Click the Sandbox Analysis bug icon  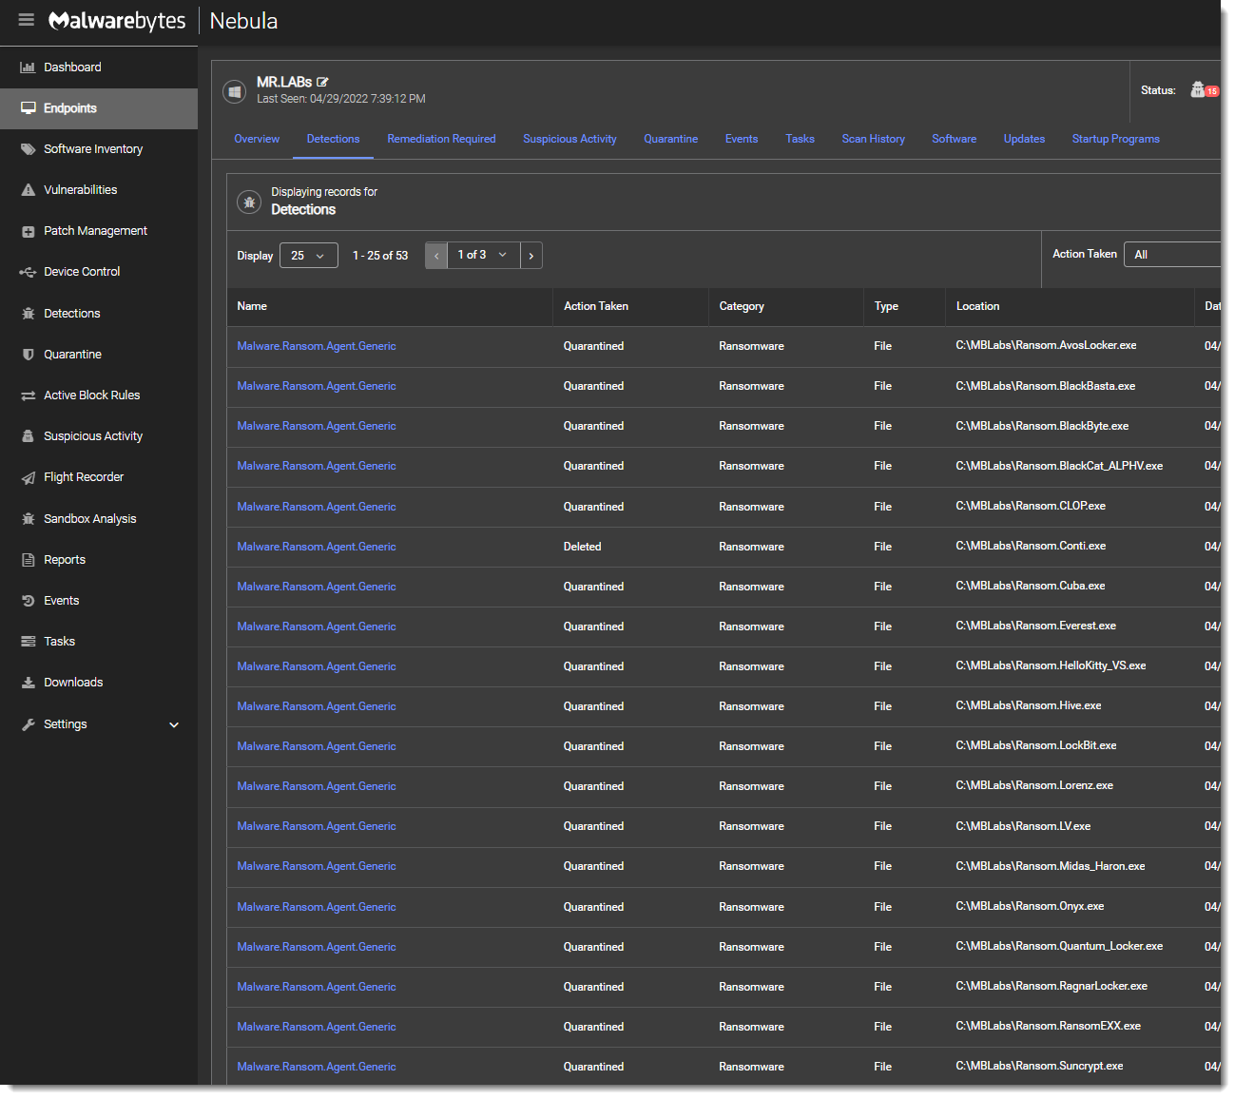click(x=28, y=519)
